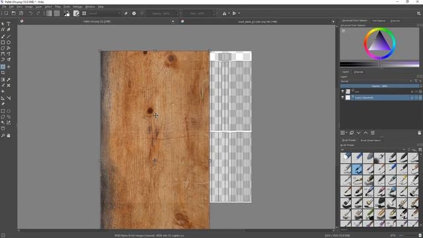Click the Undo arrow in toolbar

tap(31, 13)
